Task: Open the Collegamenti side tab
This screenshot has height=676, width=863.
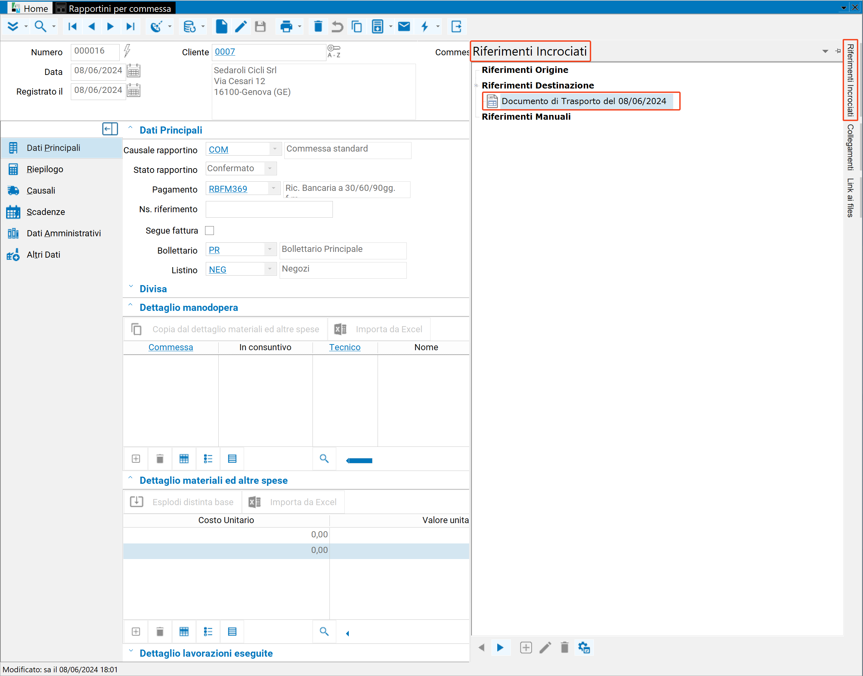Action: 850,147
